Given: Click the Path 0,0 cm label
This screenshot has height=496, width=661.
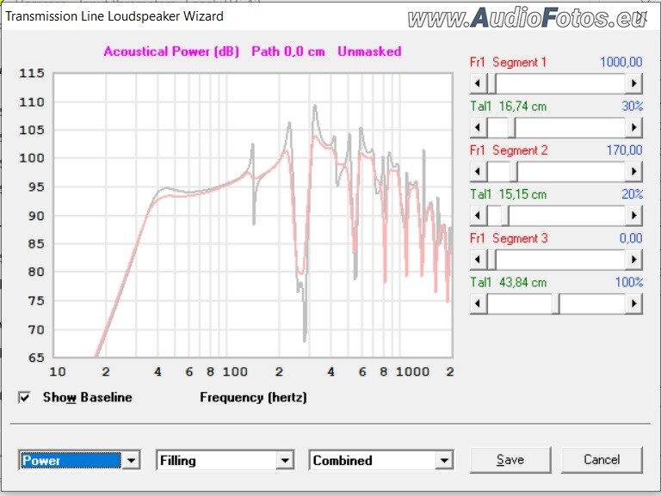Looking at the screenshot, I should point(288,52).
